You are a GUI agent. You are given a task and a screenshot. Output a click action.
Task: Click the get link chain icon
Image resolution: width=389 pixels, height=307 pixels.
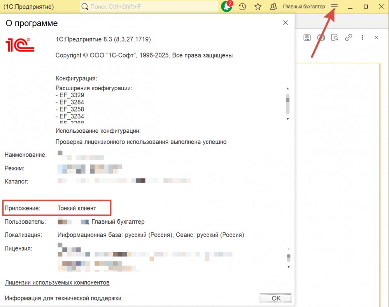pos(349,37)
